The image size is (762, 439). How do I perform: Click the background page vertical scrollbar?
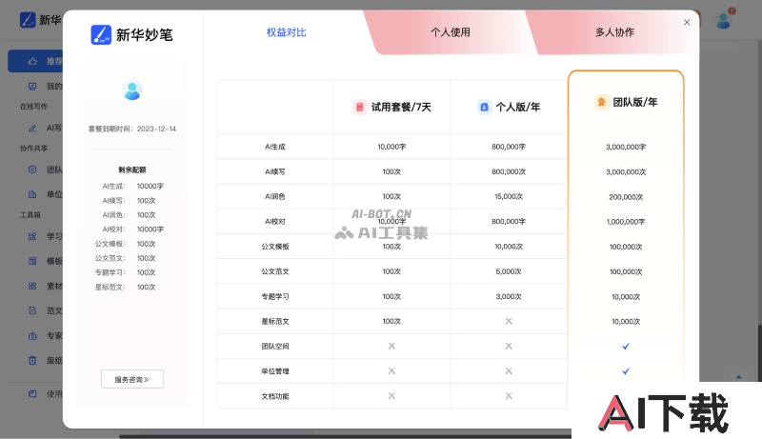pos(759,352)
